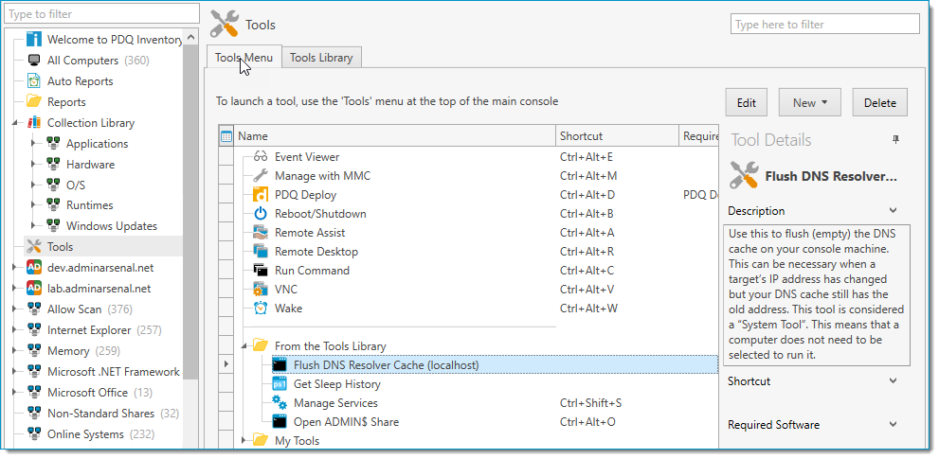Select the Tools Menu tab
This screenshot has height=459, width=939.
click(x=244, y=58)
